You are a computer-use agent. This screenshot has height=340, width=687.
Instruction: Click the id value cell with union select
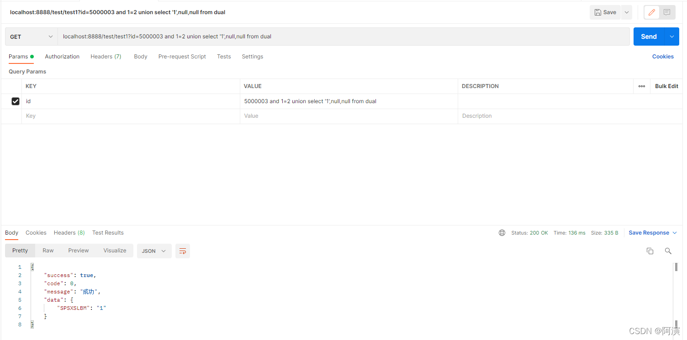[349, 101]
